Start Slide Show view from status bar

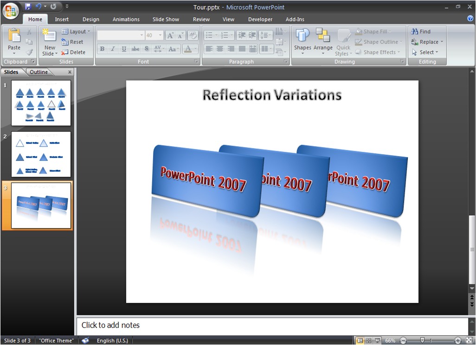pyautogui.click(x=377, y=340)
